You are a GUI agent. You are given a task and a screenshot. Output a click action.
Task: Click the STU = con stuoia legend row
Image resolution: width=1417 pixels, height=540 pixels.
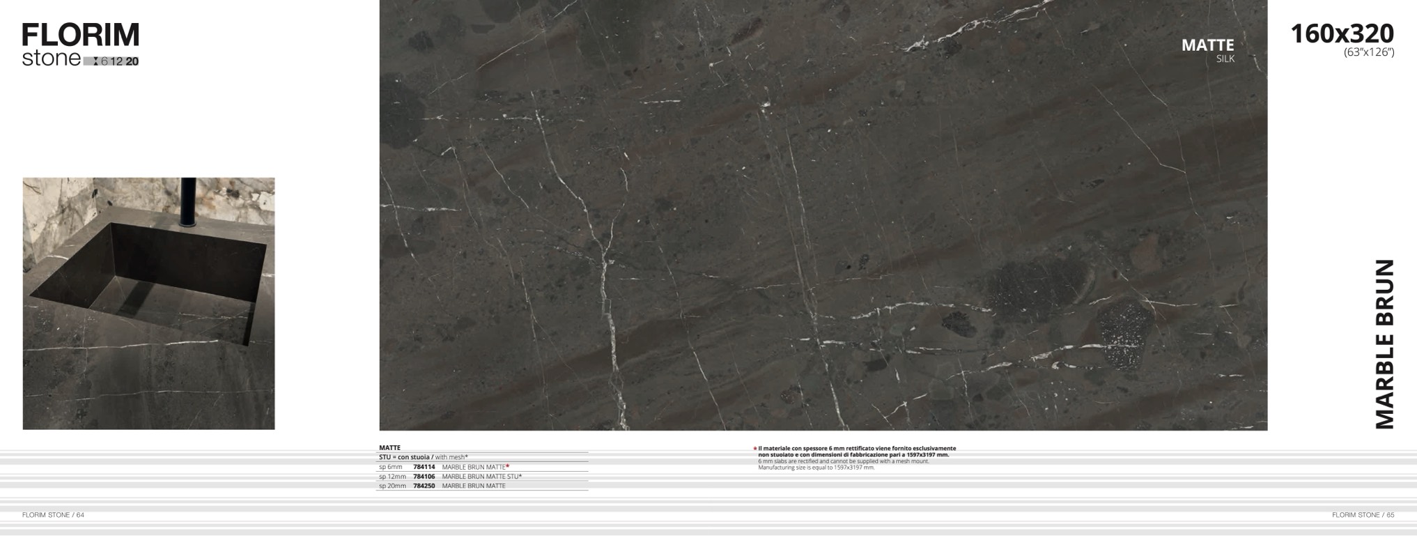[x=423, y=457]
